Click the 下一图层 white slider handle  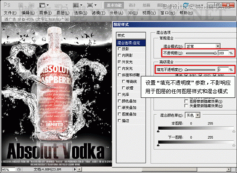(x=234, y=145)
